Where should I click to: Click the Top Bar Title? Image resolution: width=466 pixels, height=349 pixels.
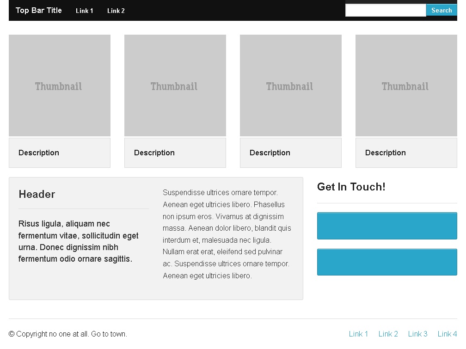point(38,10)
